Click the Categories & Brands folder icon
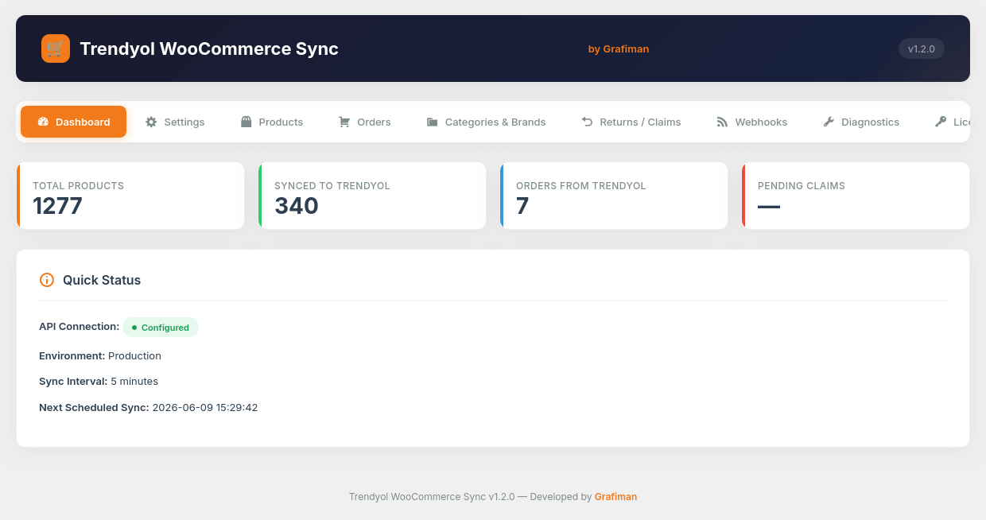The image size is (986, 520). click(433, 122)
